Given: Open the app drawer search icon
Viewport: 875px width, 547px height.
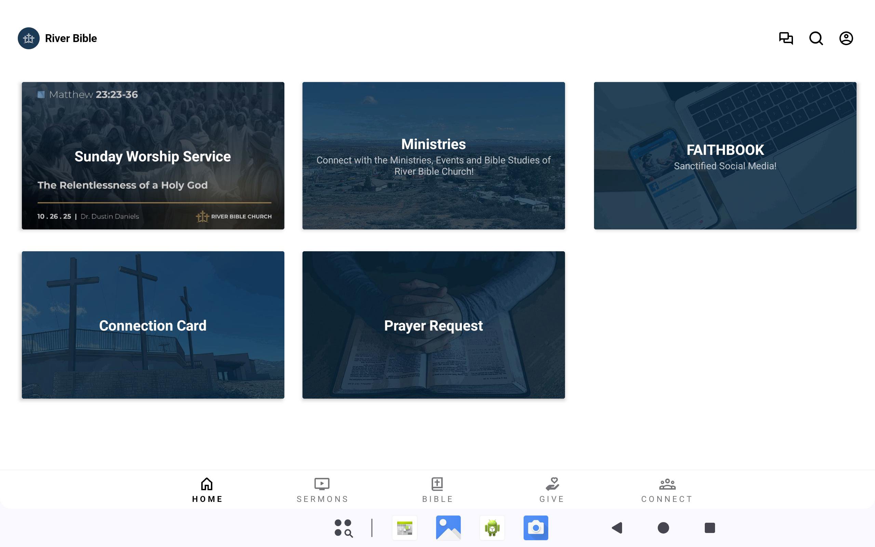Looking at the screenshot, I should [343, 528].
